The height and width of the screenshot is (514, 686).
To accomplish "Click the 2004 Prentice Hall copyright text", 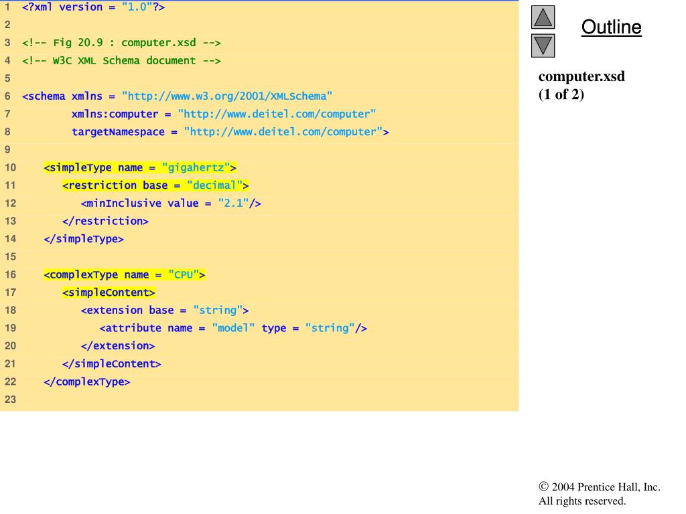I will [600, 487].
